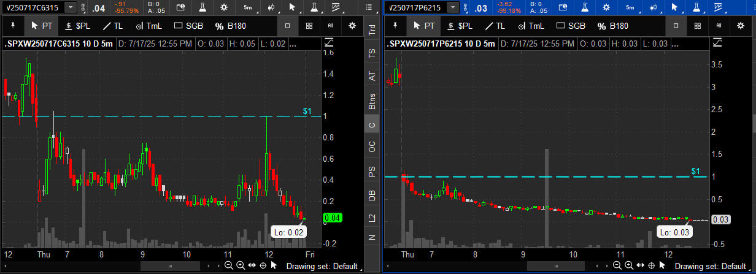
Task: Zoom out on the left chart
Action: click(x=228, y=265)
